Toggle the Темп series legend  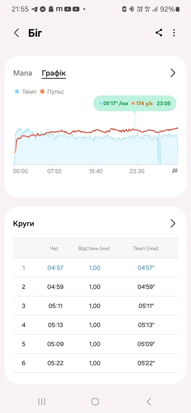pyautogui.click(x=26, y=92)
